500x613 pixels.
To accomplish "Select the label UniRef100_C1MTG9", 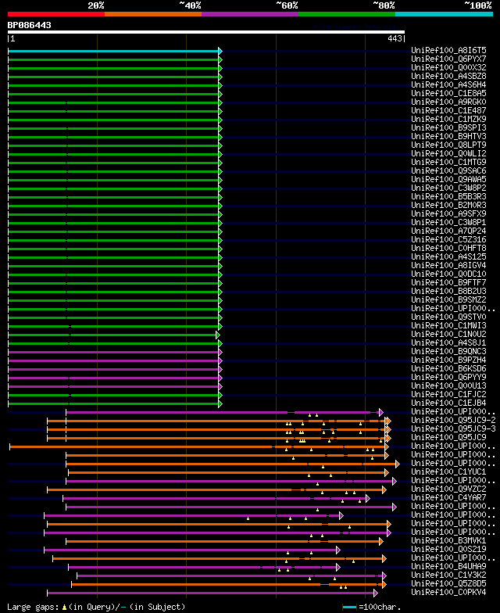I will (x=448, y=162).
